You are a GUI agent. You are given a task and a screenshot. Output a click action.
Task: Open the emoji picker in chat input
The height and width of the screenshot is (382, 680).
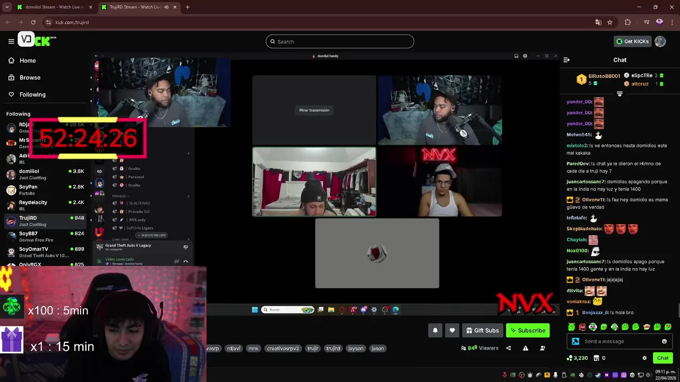tap(664, 341)
